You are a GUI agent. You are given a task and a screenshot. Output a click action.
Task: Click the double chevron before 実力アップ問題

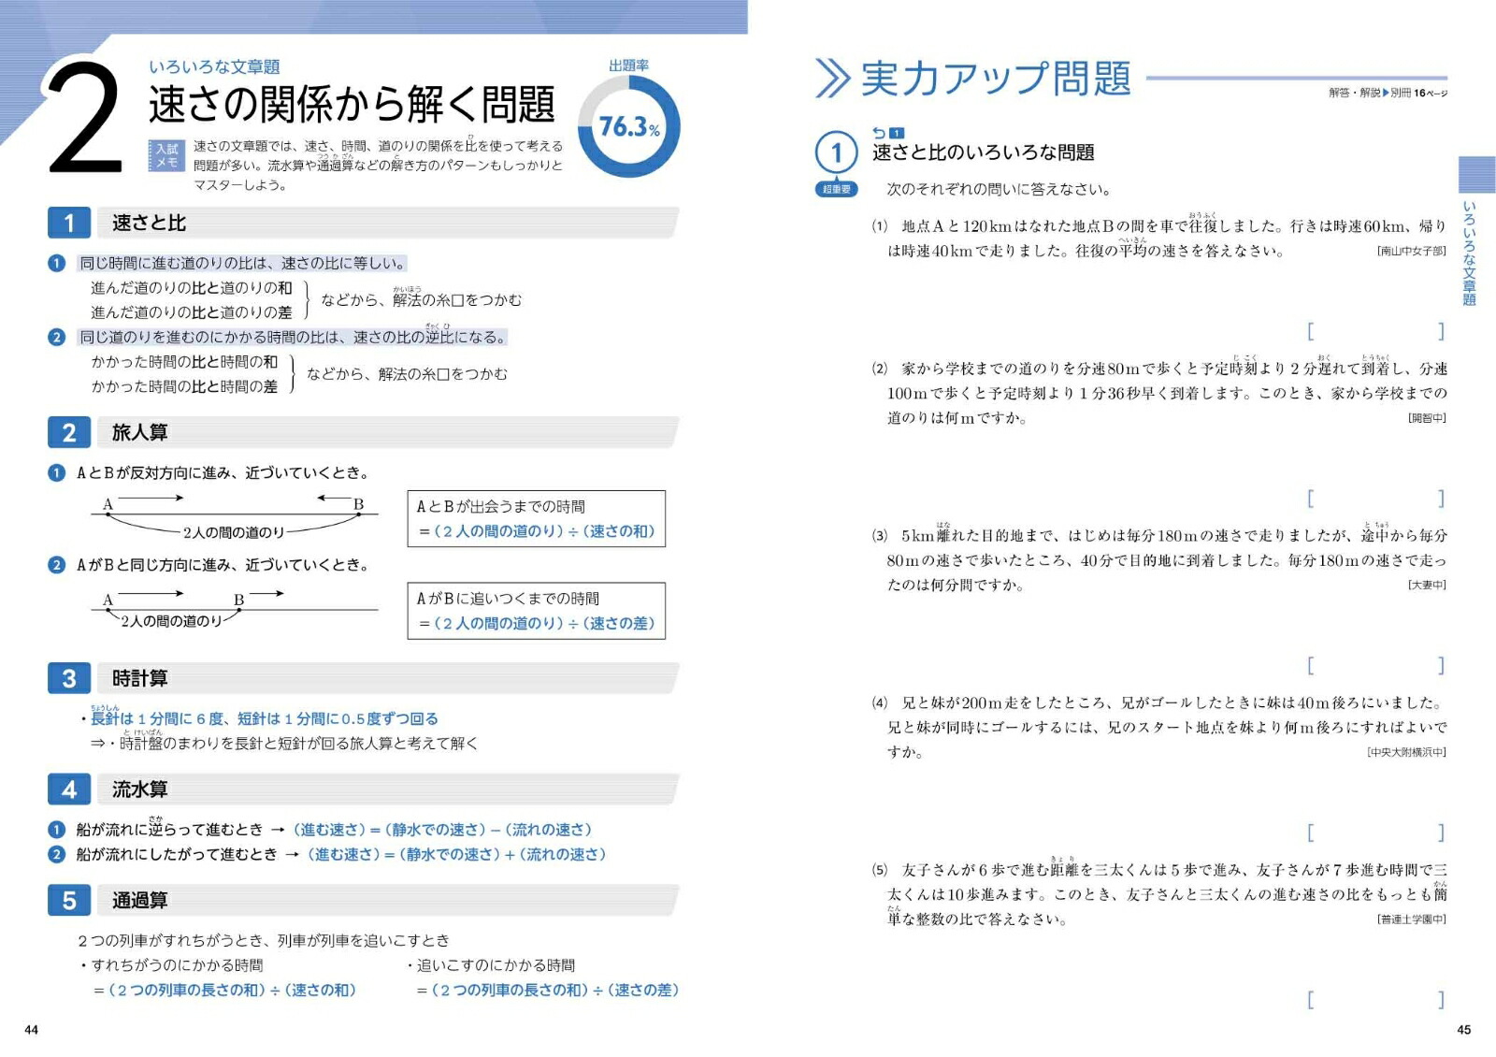(832, 79)
